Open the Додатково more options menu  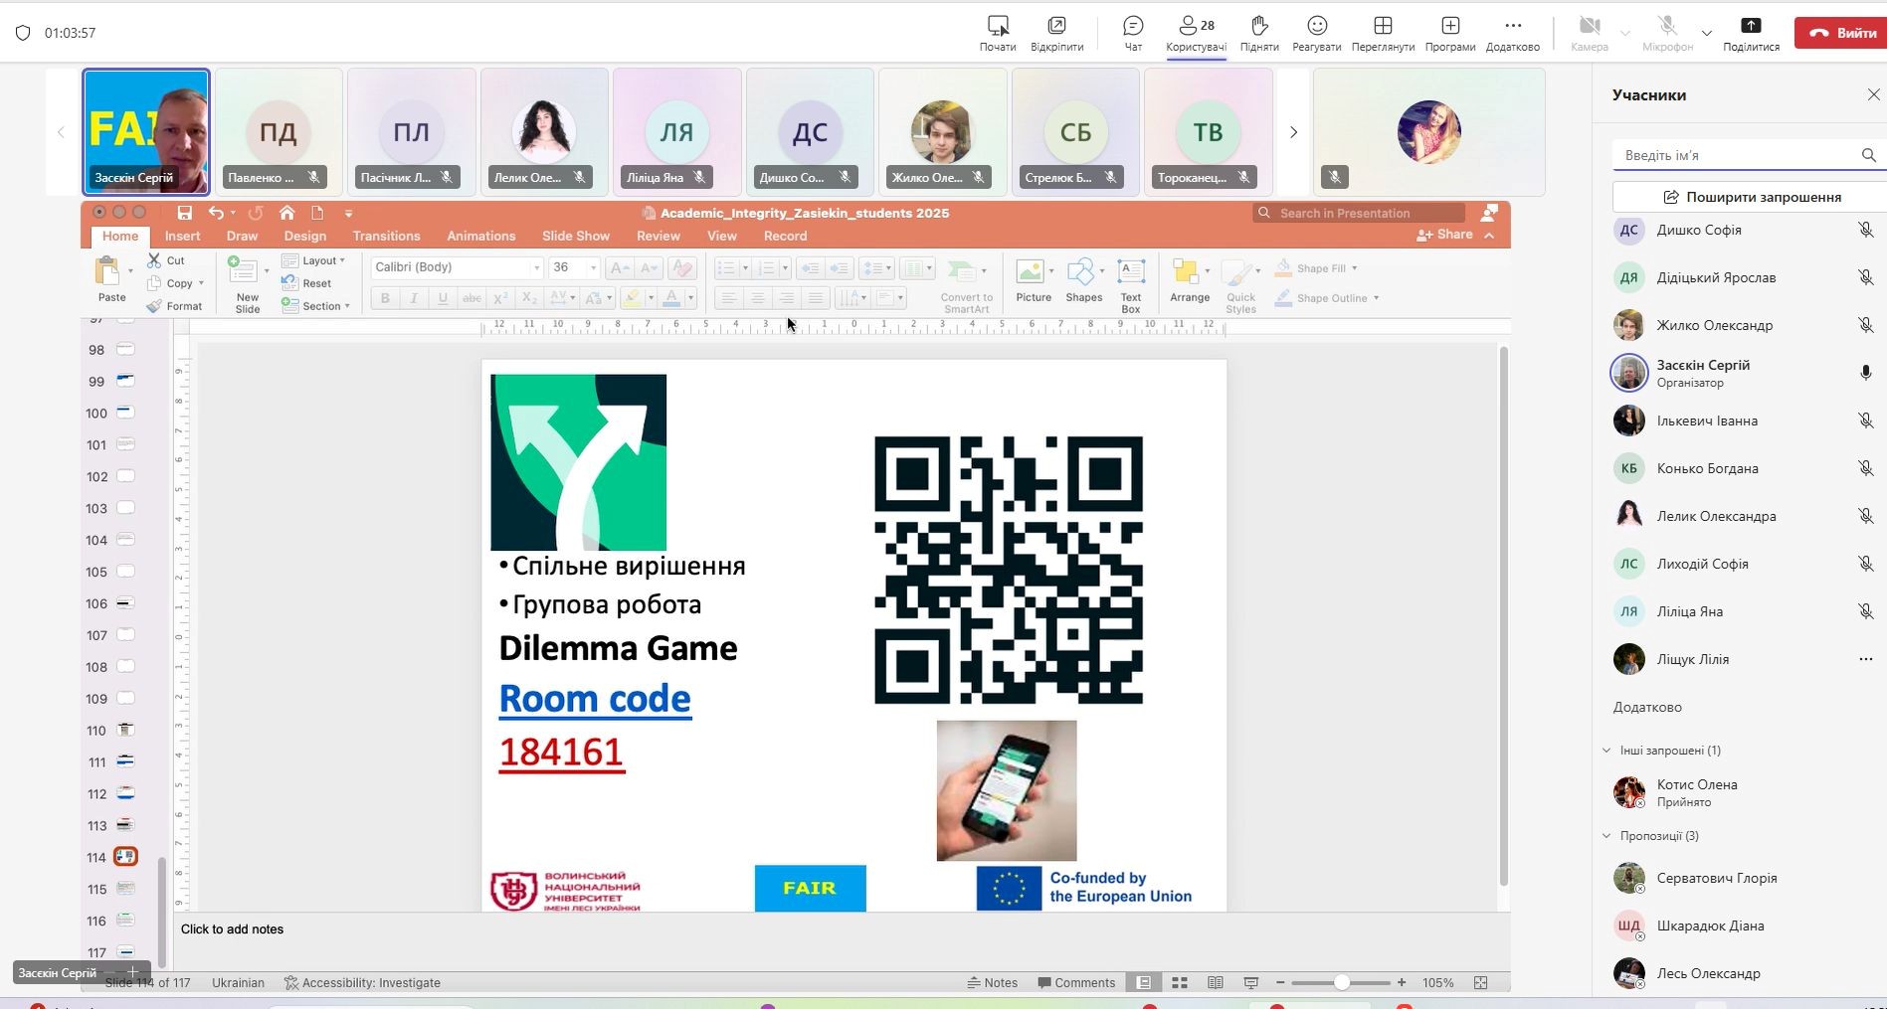[x=1512, y=32]
